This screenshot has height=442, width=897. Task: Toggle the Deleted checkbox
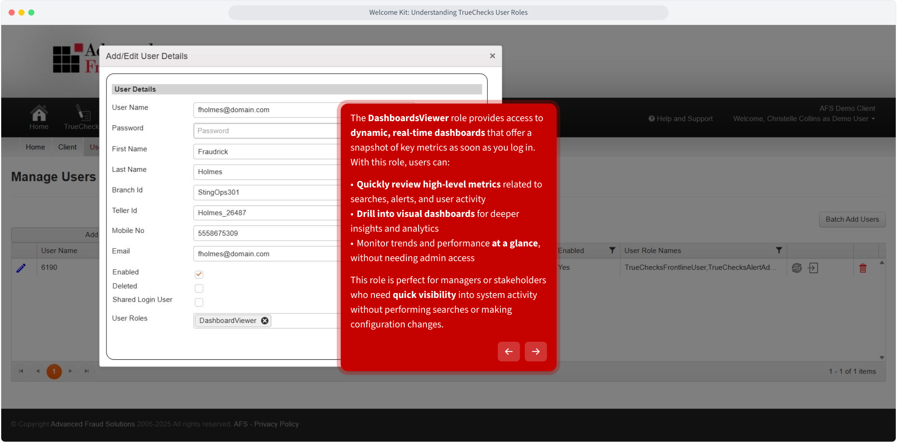tap(199, 289)
